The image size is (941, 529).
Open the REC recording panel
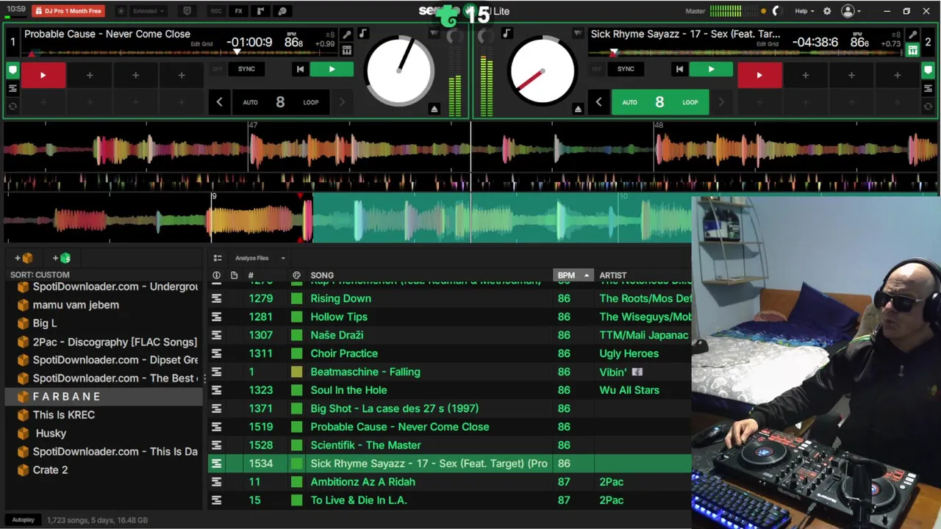click(216, 11)
